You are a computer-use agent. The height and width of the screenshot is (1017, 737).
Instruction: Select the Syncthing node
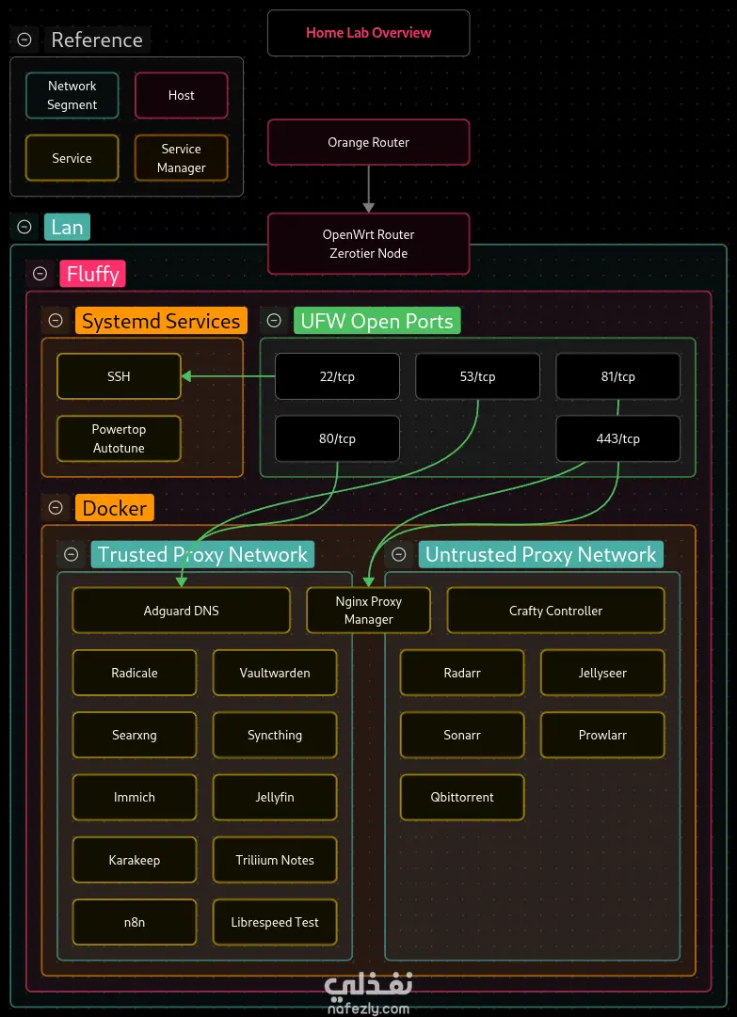click(275, 735)
